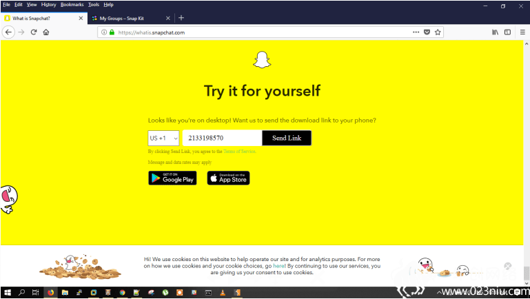Viewport: 530px width, 299px height.
Task: Click the vertical scrollbar thumb
Action: click(527, 274)
